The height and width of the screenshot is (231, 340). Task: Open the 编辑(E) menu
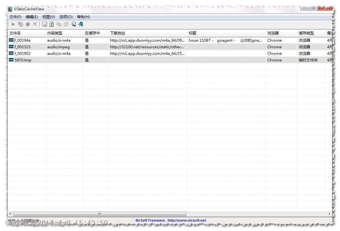(32, 17)
